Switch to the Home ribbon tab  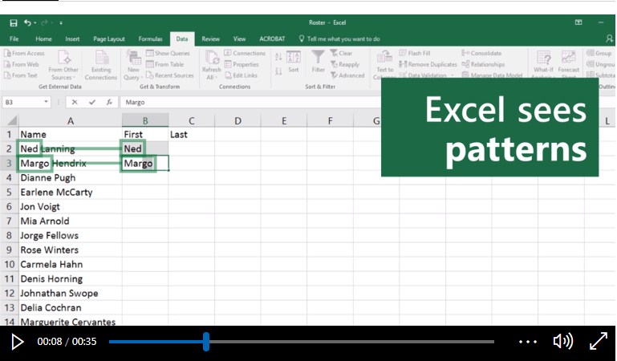coord(43,39)
